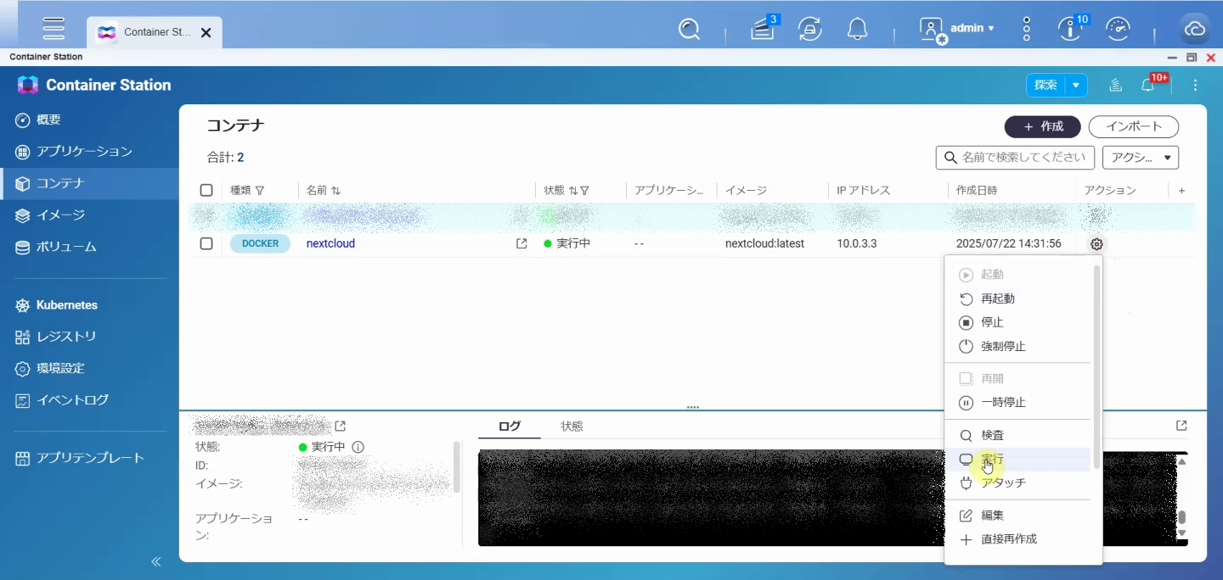Click the DOCKER type badge

260,243
